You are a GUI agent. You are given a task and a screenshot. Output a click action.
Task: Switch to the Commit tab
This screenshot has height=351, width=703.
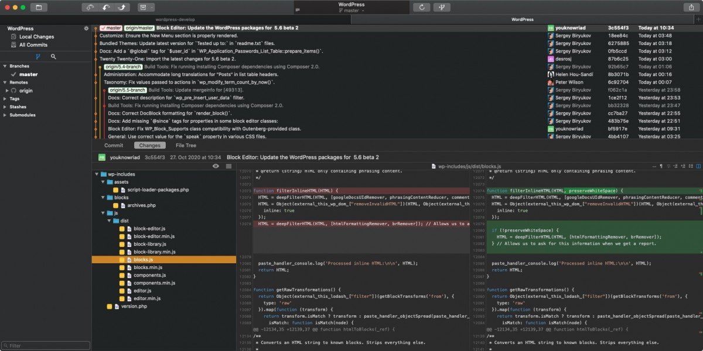114,145
